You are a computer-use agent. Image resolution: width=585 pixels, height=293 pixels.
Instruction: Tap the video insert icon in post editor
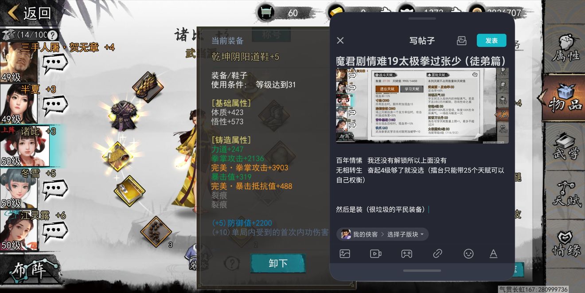click(x=376, y=254)
